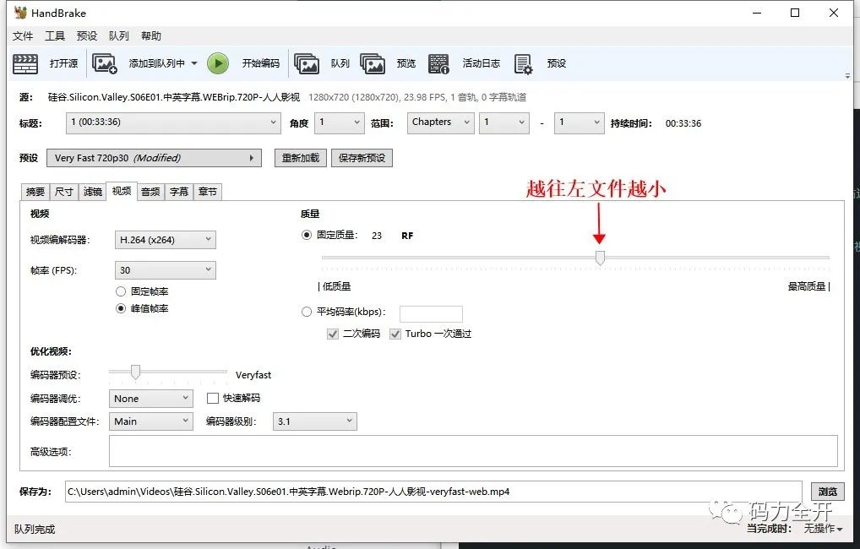Screen dimensions: 860x549
Task: Open the 帮助 menu
Action: click(x=151, y=36)
